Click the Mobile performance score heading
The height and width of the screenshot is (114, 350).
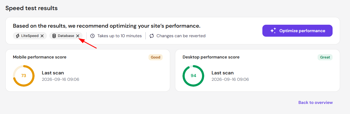coord(40,57)
